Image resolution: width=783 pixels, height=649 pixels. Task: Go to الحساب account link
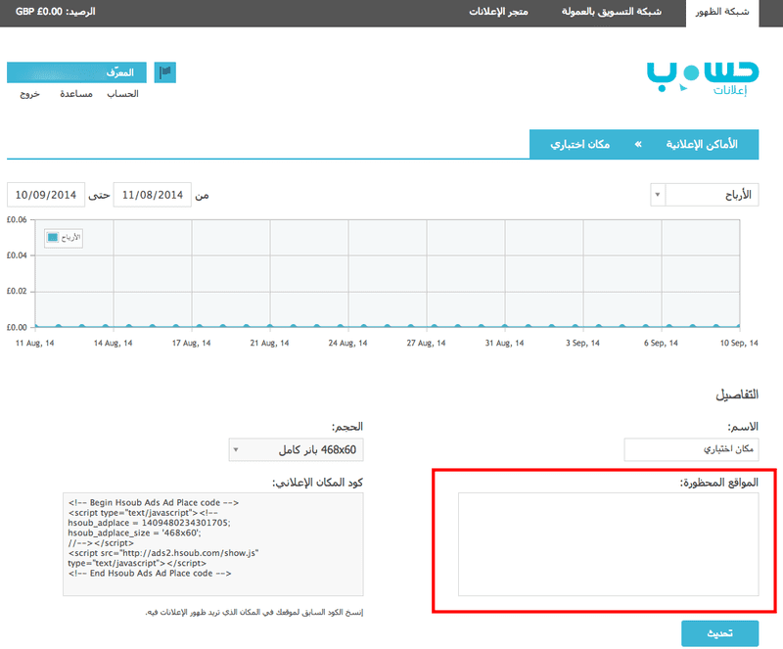pos(123,94)
